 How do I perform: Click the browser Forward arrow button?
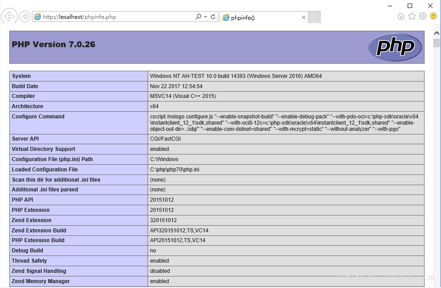pos(25,17)
